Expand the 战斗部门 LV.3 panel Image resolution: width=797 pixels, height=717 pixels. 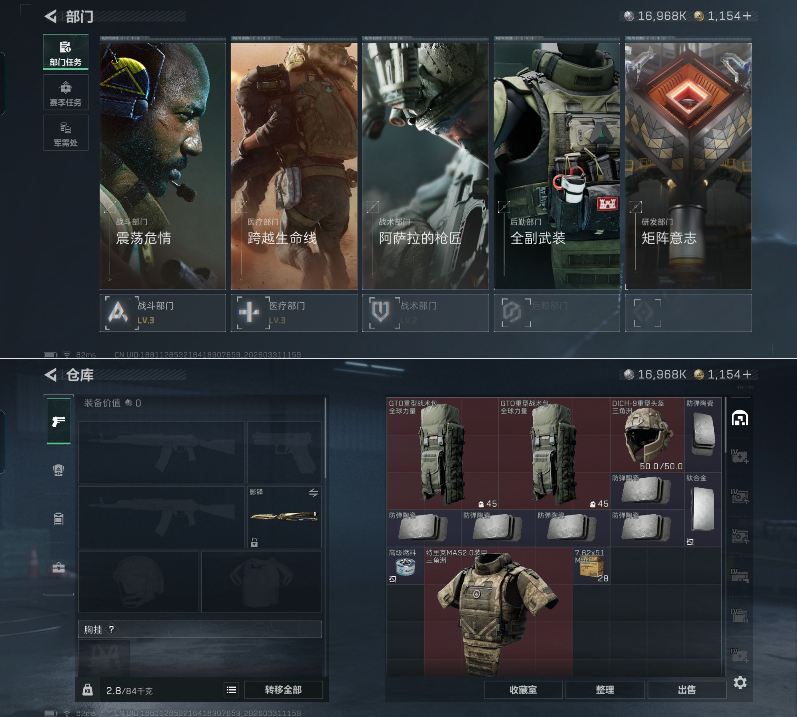pyautogui.click(x=162, y=313)
